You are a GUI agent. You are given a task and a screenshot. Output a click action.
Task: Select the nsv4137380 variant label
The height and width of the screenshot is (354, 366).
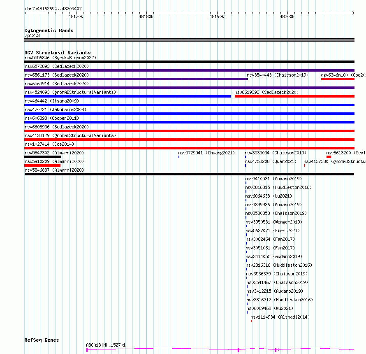pyautogui.click(x=335, y=161)
